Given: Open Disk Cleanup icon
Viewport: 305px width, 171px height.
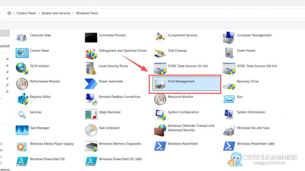Looking at the screenshot, I should click(x=160, y=53).
